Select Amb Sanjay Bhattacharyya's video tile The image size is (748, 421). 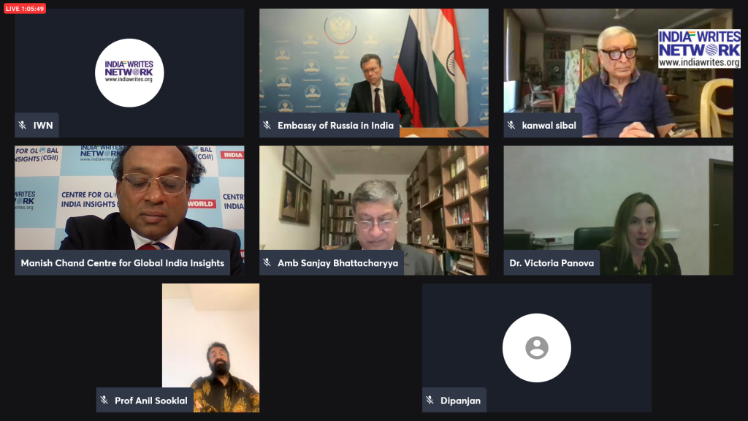[373, 210]
